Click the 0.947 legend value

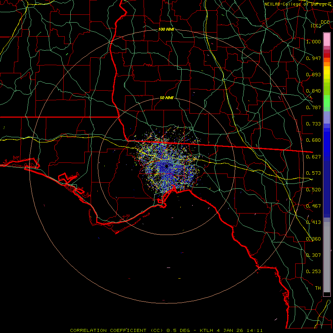(x=313, y=58)
